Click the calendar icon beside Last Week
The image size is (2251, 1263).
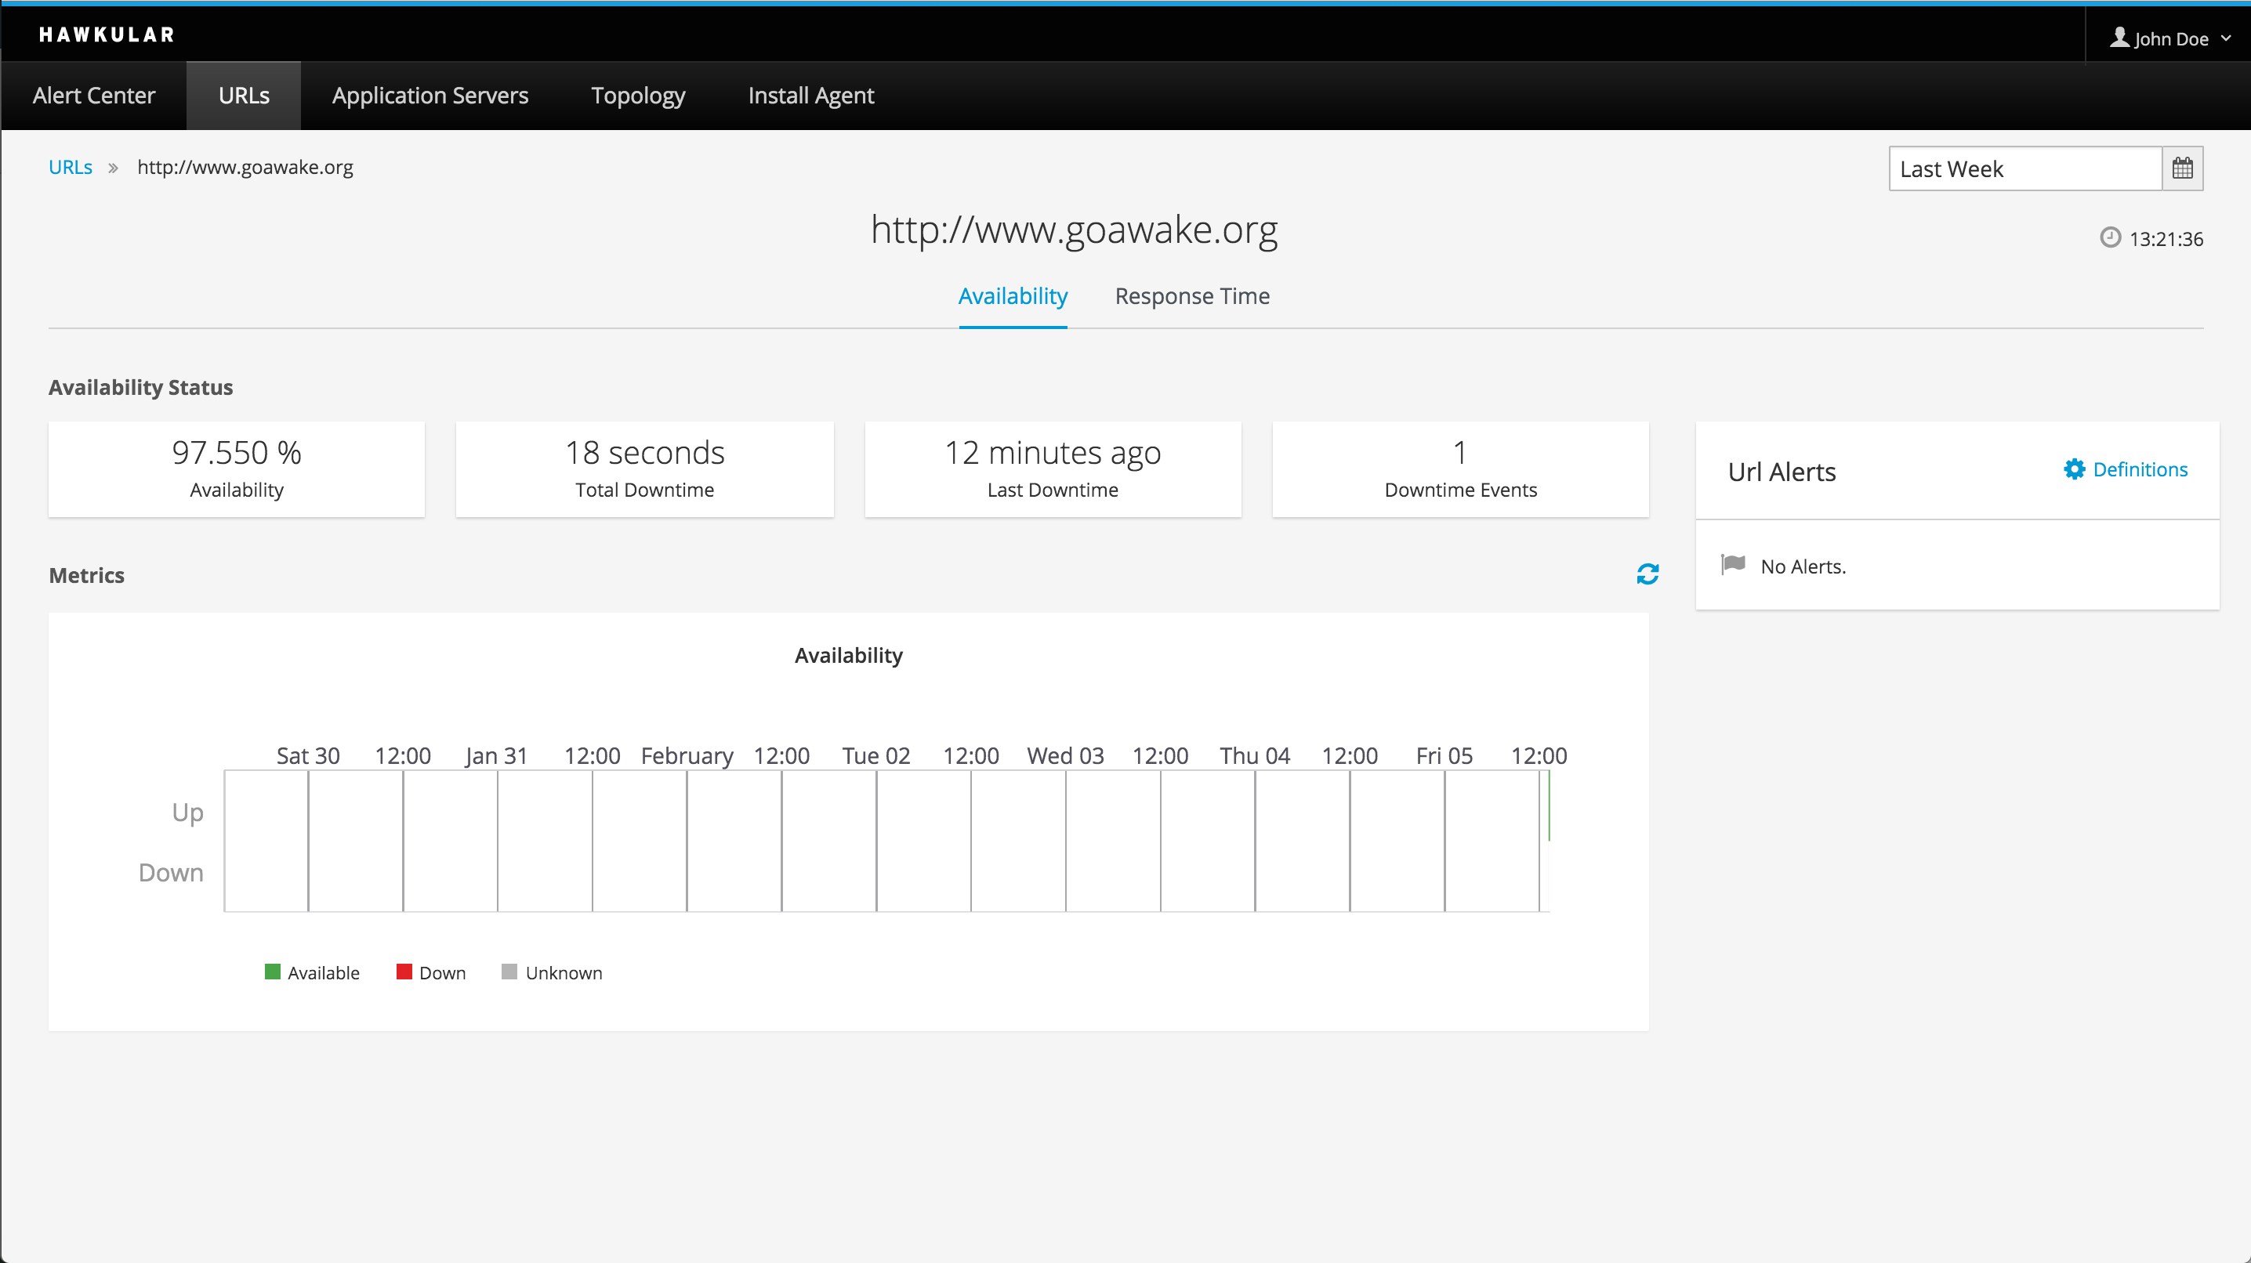[x=2182, y=168]
